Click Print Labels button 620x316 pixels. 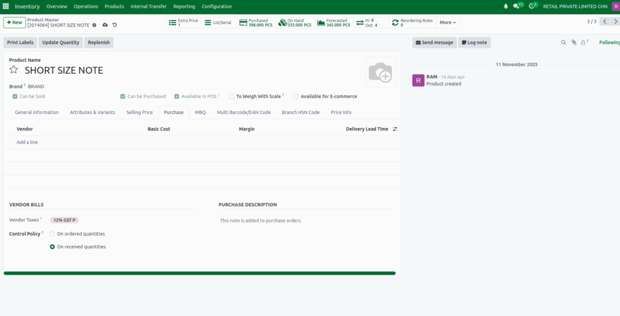tap(20, 43)
